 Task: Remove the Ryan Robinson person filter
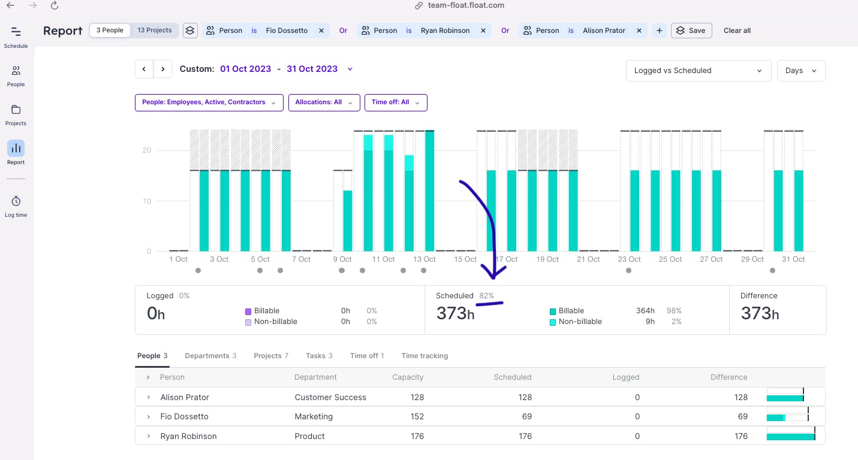[483, 30]
